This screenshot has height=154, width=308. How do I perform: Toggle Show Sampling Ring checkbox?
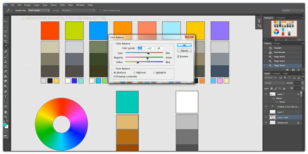click(101, 10)
